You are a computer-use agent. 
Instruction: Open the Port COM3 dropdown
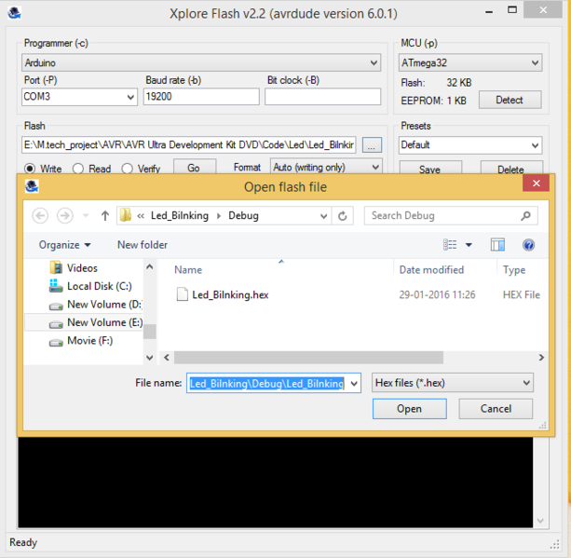pyautogui.click(x=130, y=97)
